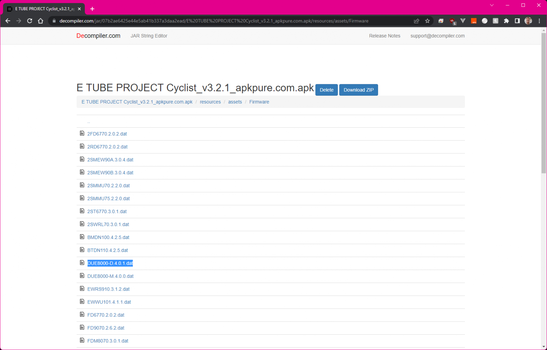Open the new tab plus button
This screenshot has width=547, height=350.
[92, 9]
